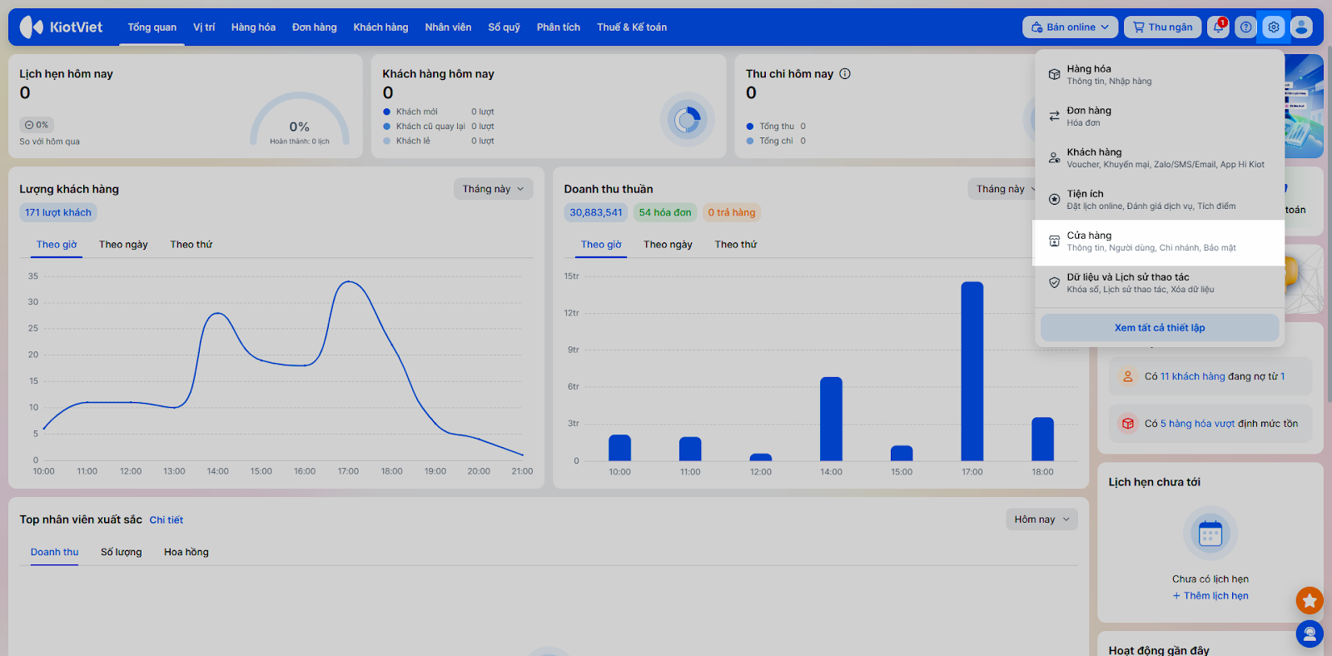Switch to Theo ngày tab in Doanh thu thuần
Viewport: 1332px width, 656px height.
668,245
